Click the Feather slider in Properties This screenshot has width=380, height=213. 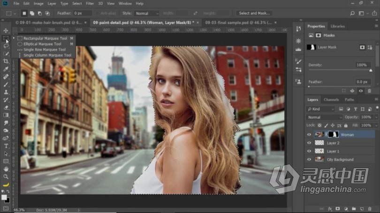[339, 86]
